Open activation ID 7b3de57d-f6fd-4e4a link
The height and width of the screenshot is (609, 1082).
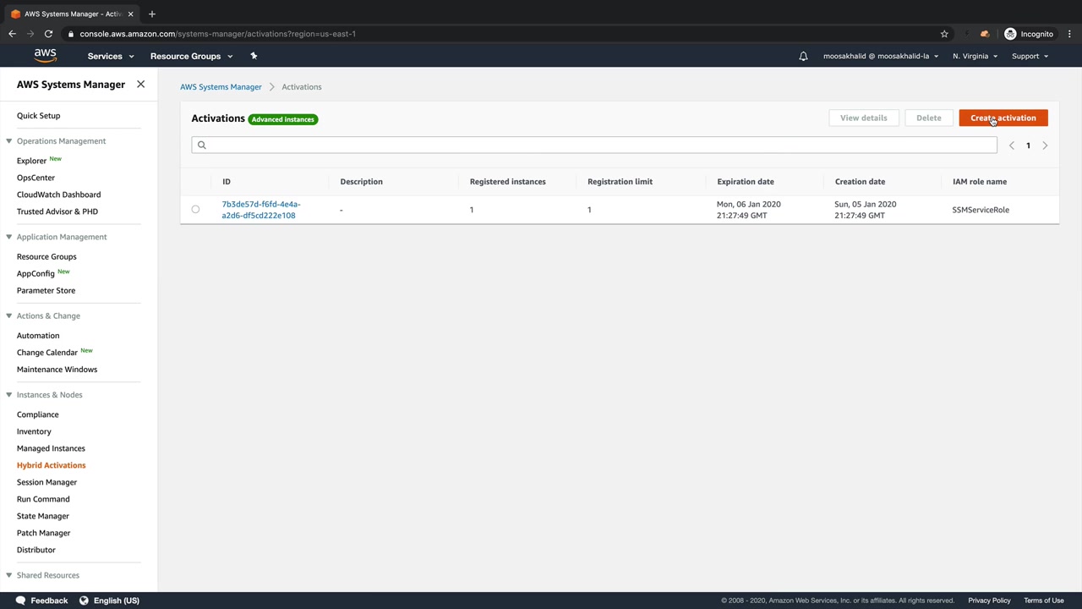261,210
